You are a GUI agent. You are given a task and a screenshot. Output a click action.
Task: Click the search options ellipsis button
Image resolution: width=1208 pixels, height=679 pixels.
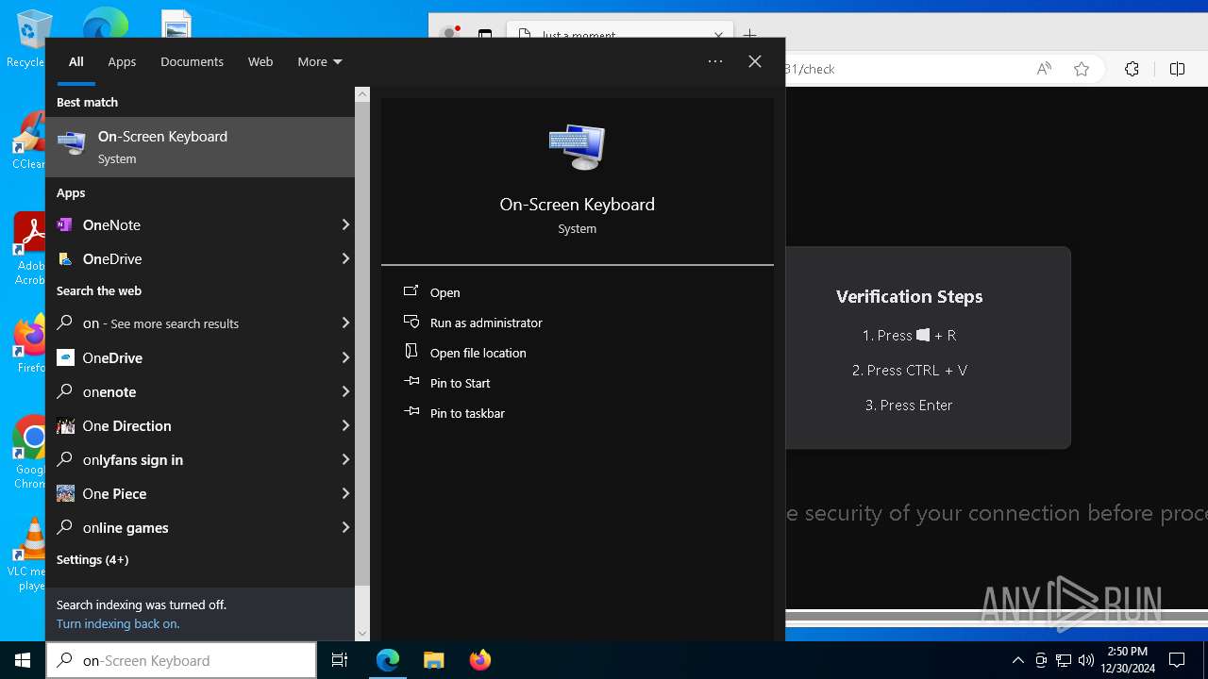(715, 61)
